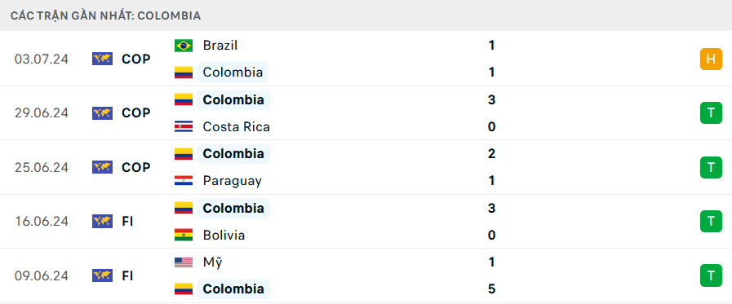Click the USA flag next to Mỹ

(x=184, y=262)
